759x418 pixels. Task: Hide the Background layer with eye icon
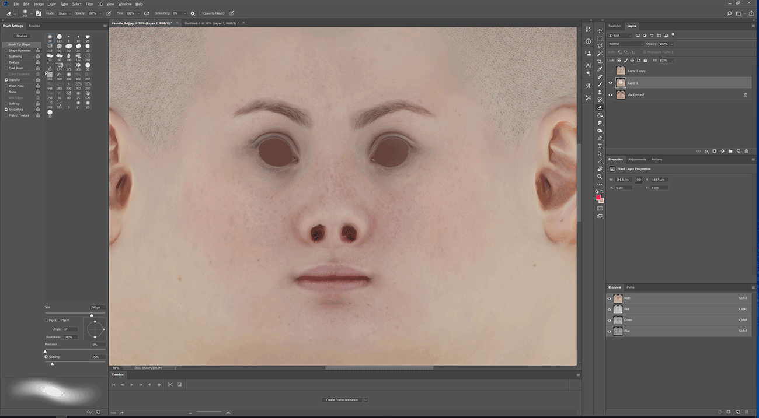[x=611, y=94]
